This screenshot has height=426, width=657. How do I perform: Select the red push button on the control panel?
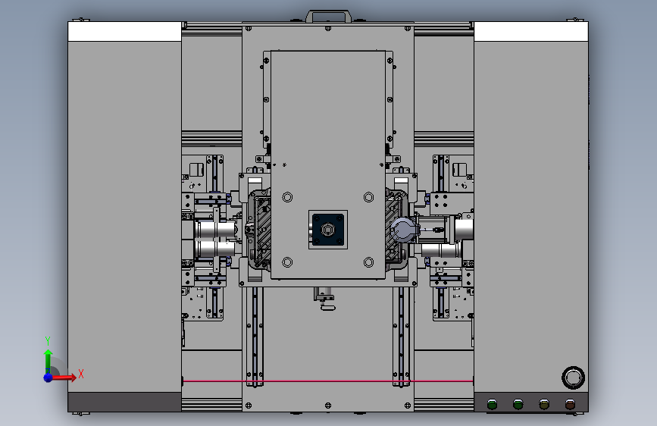(x=570, y=404)
